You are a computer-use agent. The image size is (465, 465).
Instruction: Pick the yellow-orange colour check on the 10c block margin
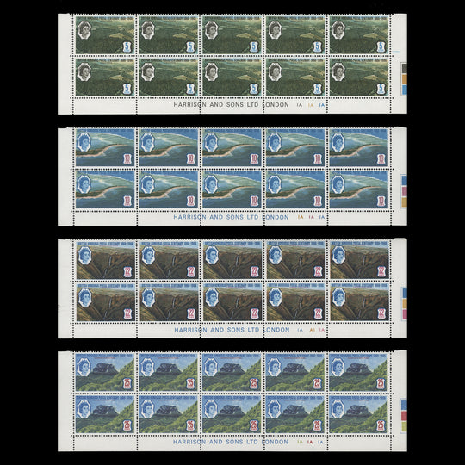click(x=404, y=202)
